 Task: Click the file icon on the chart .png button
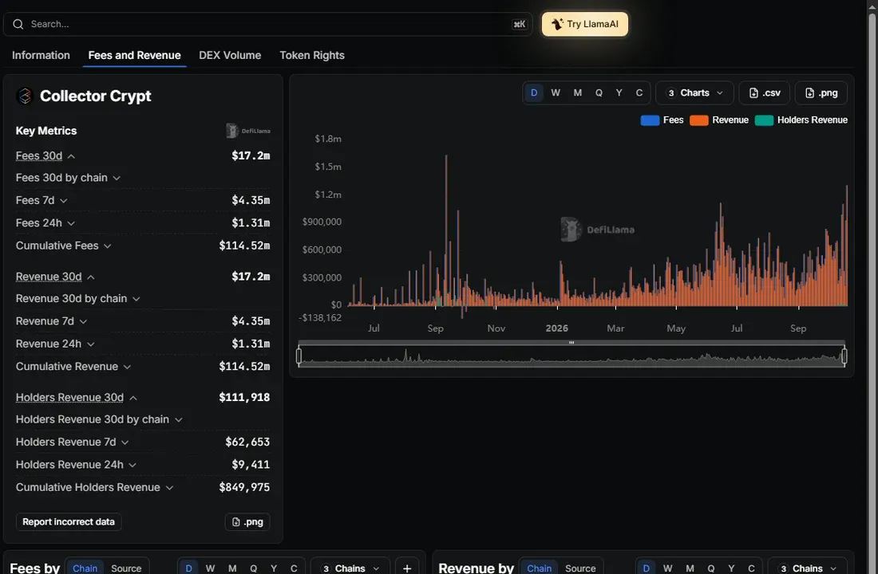point(809,92)
